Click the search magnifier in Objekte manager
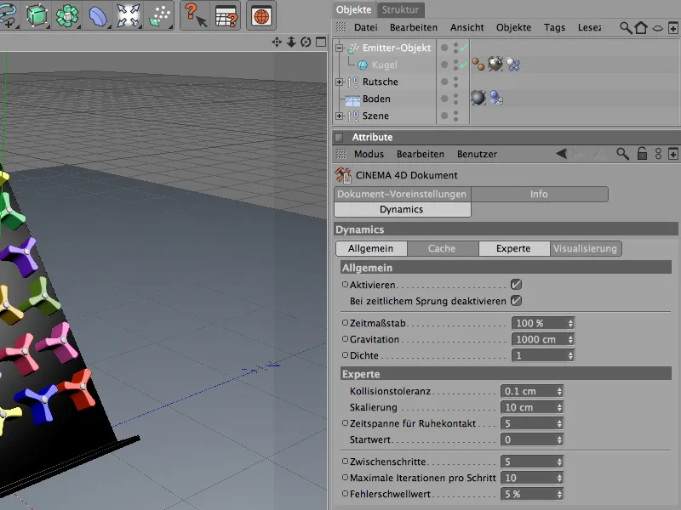Image resolution: width=681 pixels, height=510 pixels. [626, 28]
